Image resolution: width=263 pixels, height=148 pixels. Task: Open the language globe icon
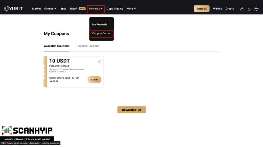point(256,8)
